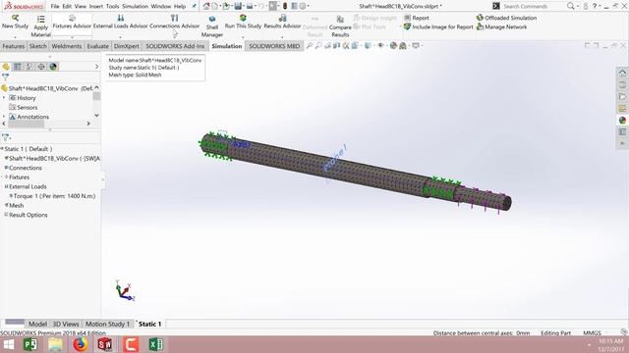Expand manager tabs right chevron
The height and width of the screenshot is (353, 629).
point(96,67)
